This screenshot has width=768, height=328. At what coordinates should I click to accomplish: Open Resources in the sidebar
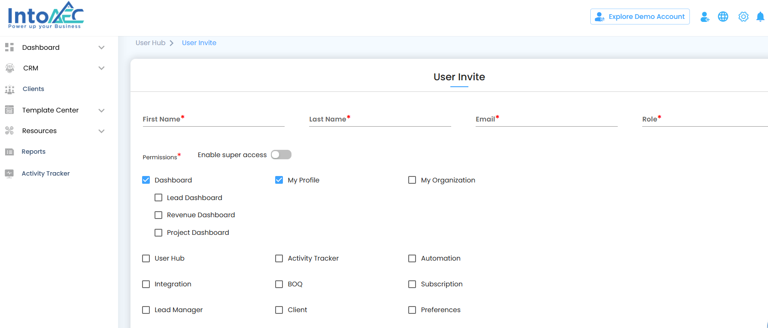(39, 131)
